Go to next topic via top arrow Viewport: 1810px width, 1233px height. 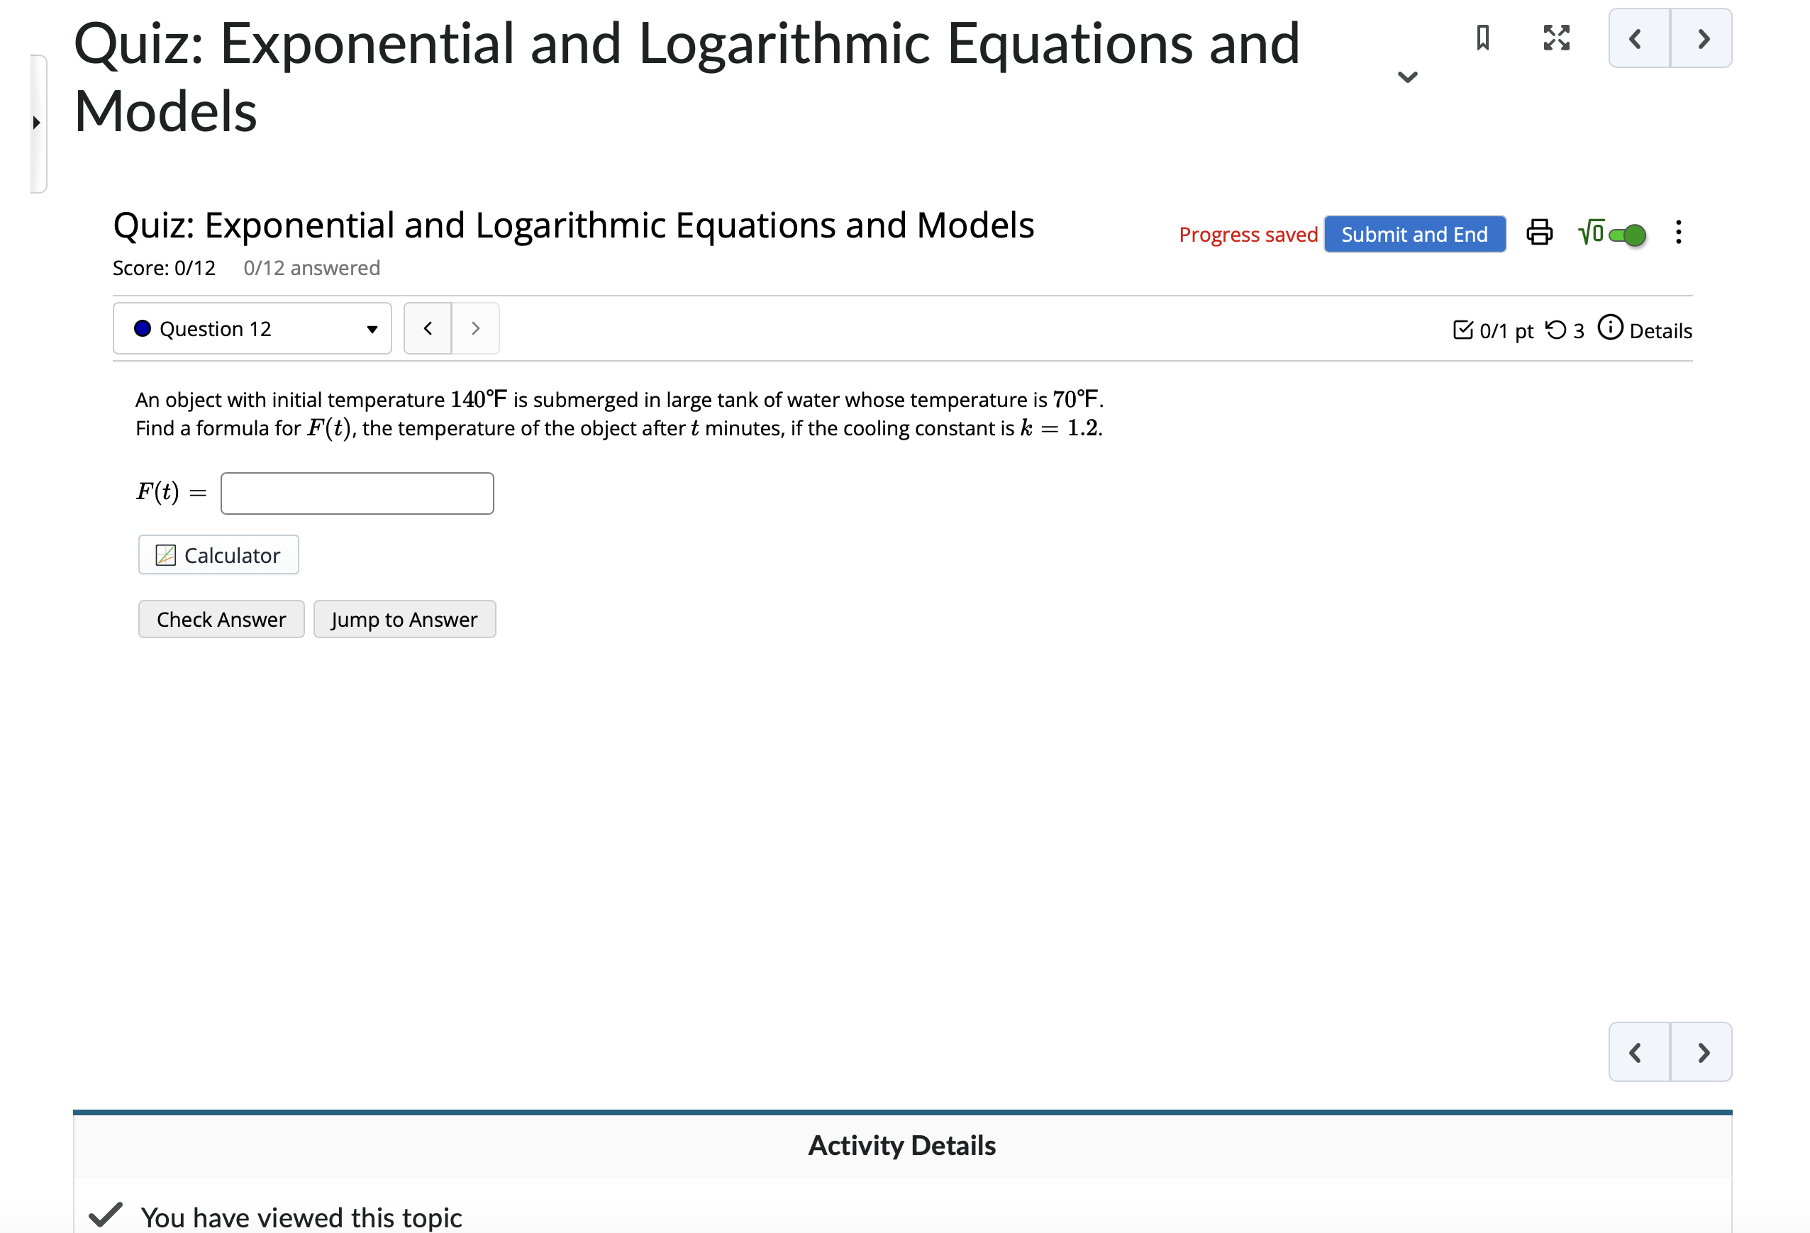1702,38
